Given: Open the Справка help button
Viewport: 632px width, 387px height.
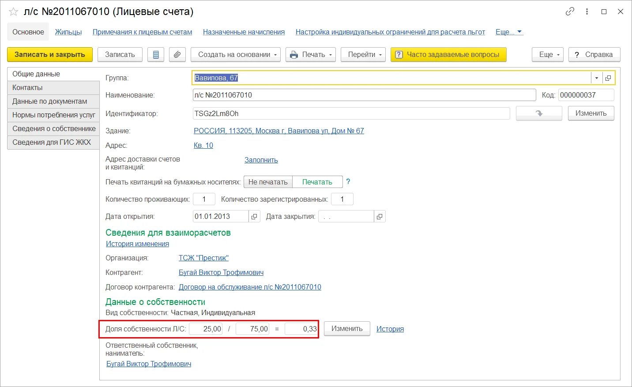Looking at the screenshot, I should pyautogui.click(x=594, y=55).
